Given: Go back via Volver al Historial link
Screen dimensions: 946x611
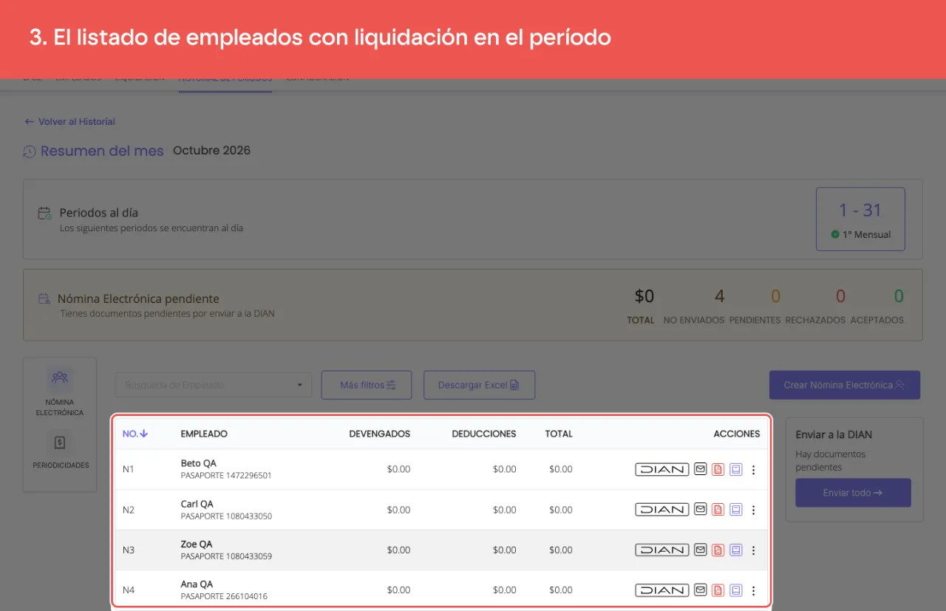Looking at the screenshot, I should tap(70, 122).
